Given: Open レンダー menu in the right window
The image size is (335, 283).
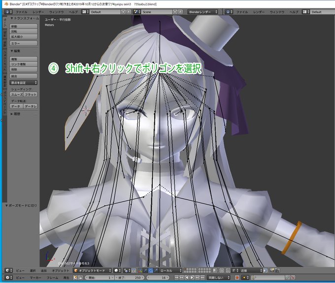Looking at the screenshot, I should tap(259, 12).
